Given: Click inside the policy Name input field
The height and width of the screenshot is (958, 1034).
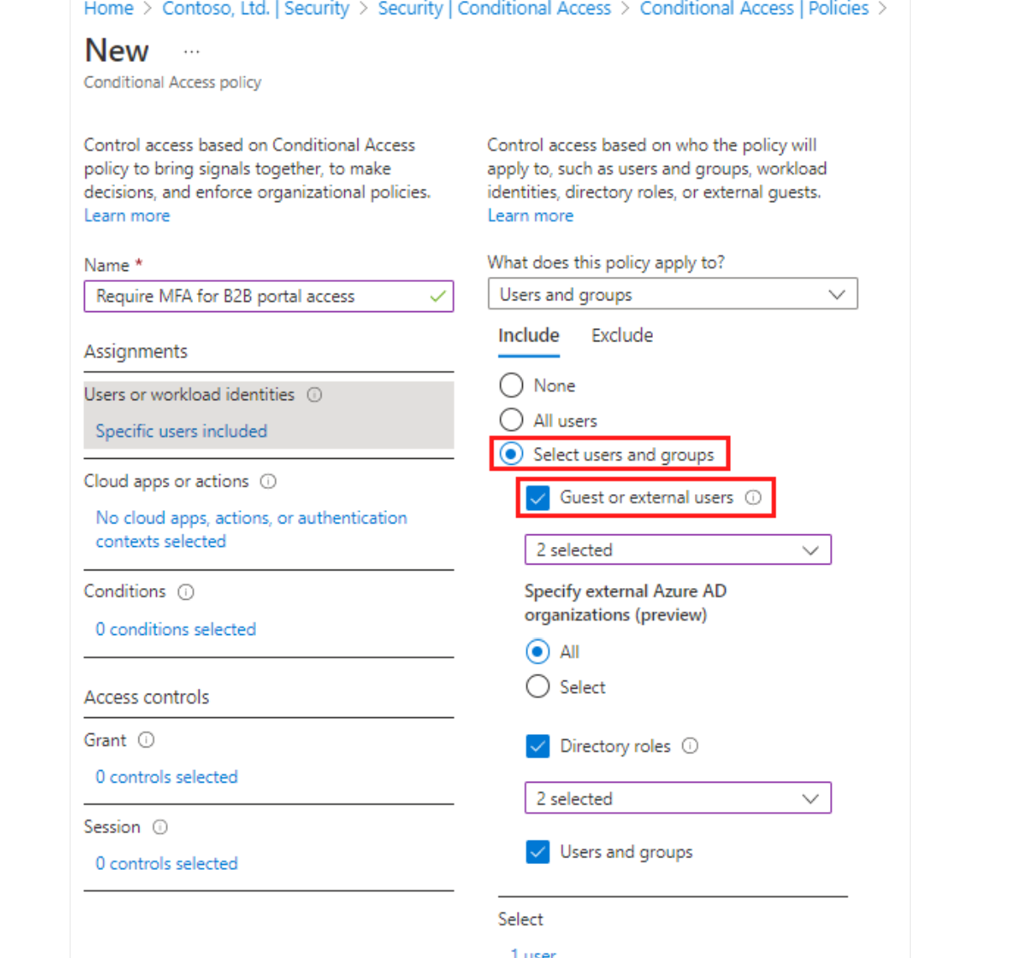Looking at the screenshot, I should (252, 296).
